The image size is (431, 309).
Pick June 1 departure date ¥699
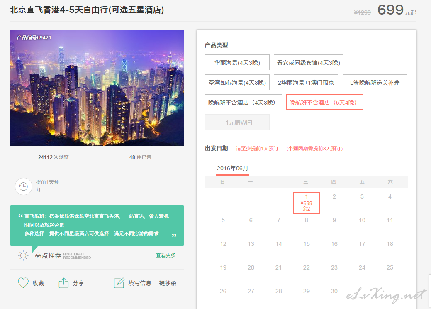(x=307, y=203)
